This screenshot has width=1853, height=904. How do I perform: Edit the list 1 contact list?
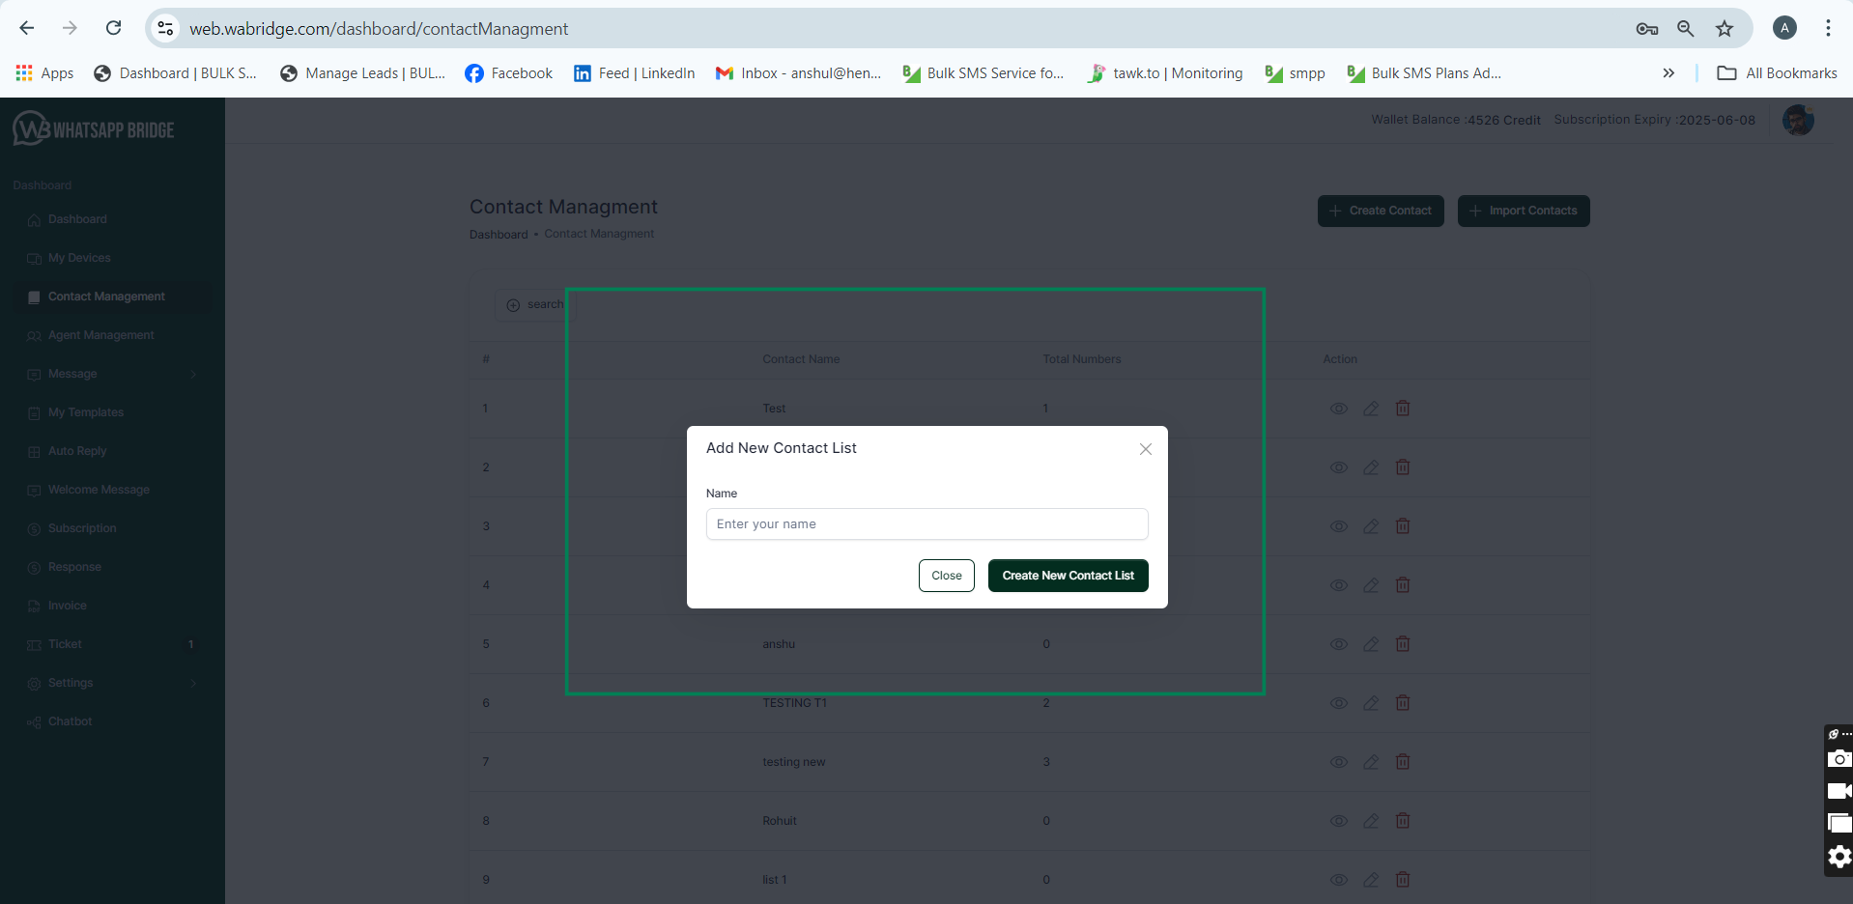(1371, 880)
